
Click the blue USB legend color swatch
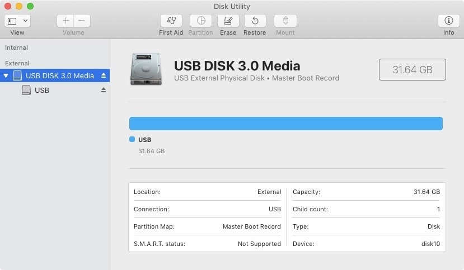132,140
